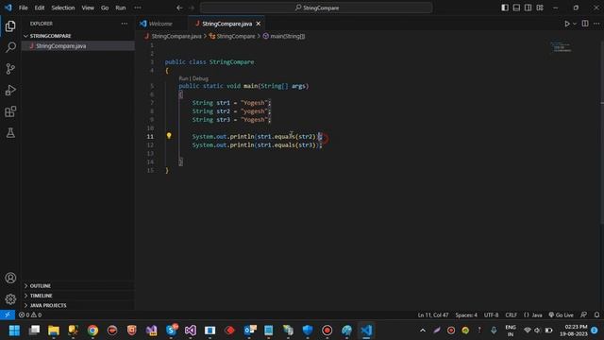Open the purple Visual Studio taskbar icon

coord(191,331)
